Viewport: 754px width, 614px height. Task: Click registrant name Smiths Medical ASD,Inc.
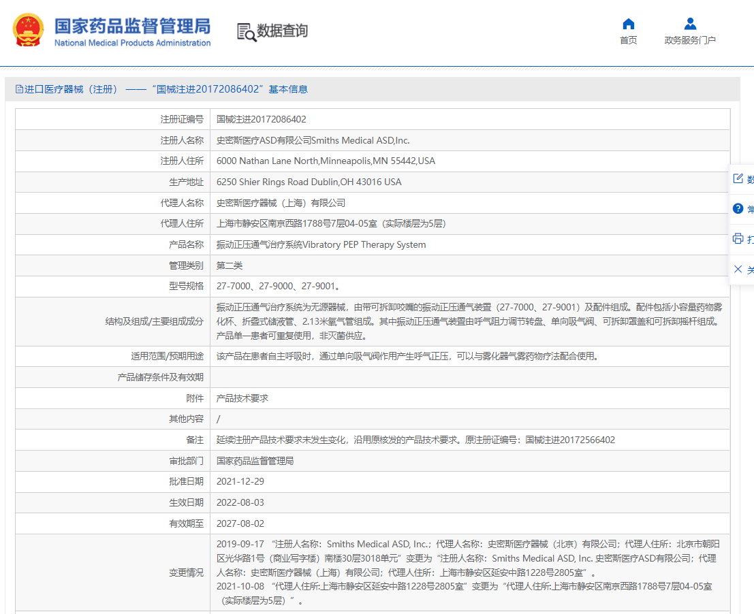click(313, 140)
